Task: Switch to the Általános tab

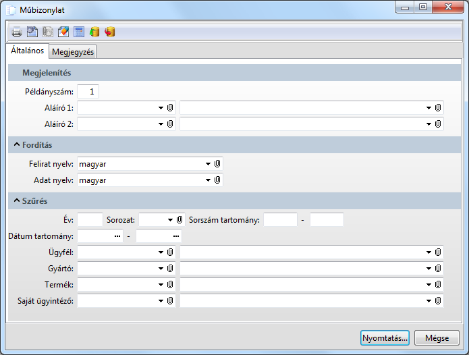Action: tap(27, 51)
